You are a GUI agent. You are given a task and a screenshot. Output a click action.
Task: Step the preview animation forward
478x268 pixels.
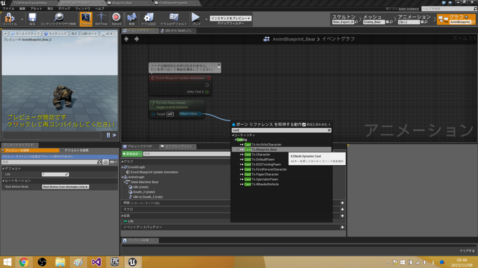(115, 135)
